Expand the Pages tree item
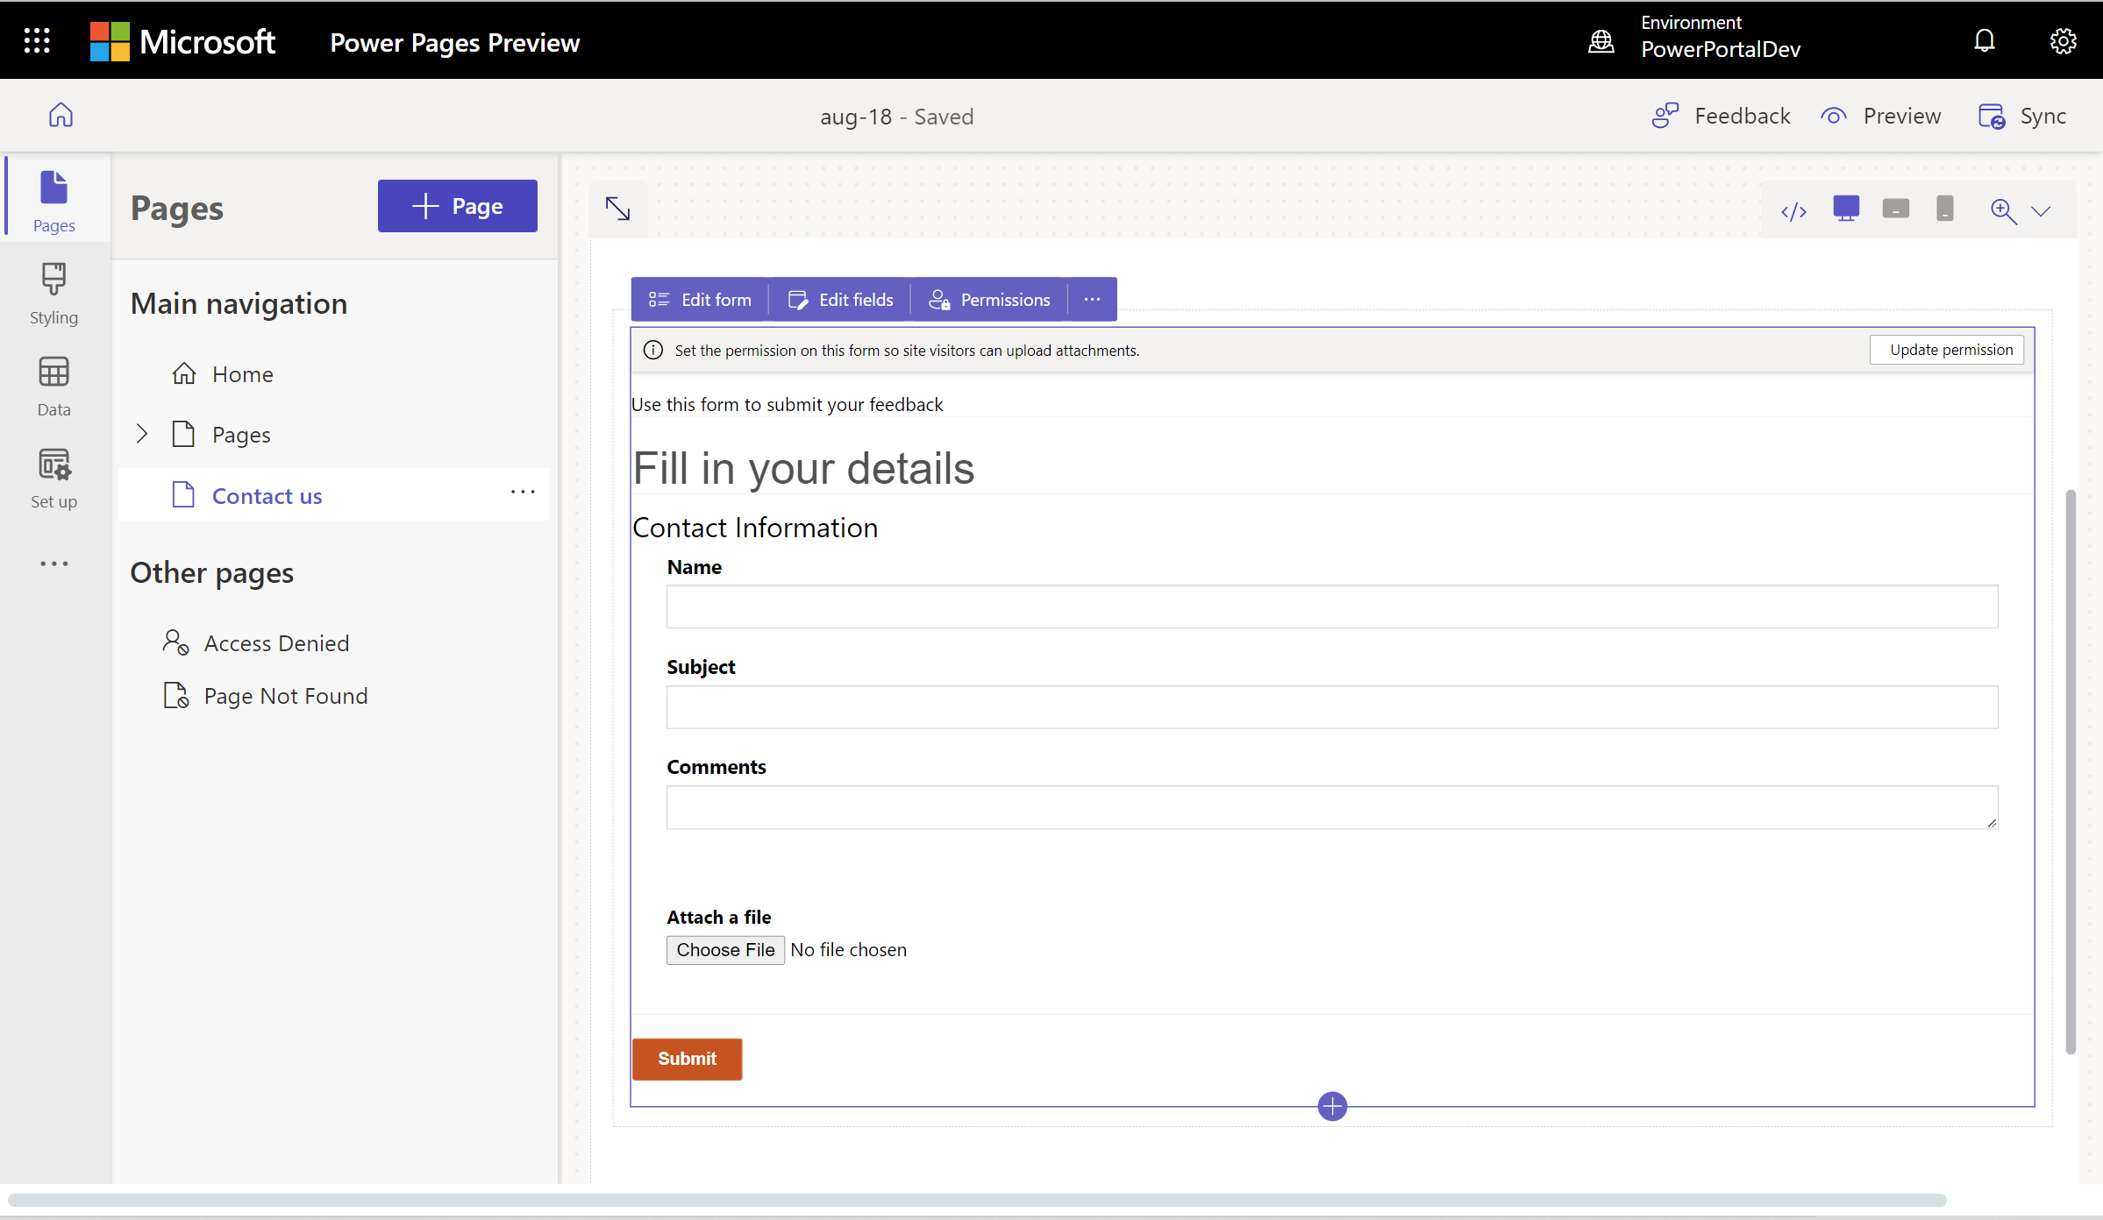Viewport: 2103px width, 1220px height. point(141,433)
